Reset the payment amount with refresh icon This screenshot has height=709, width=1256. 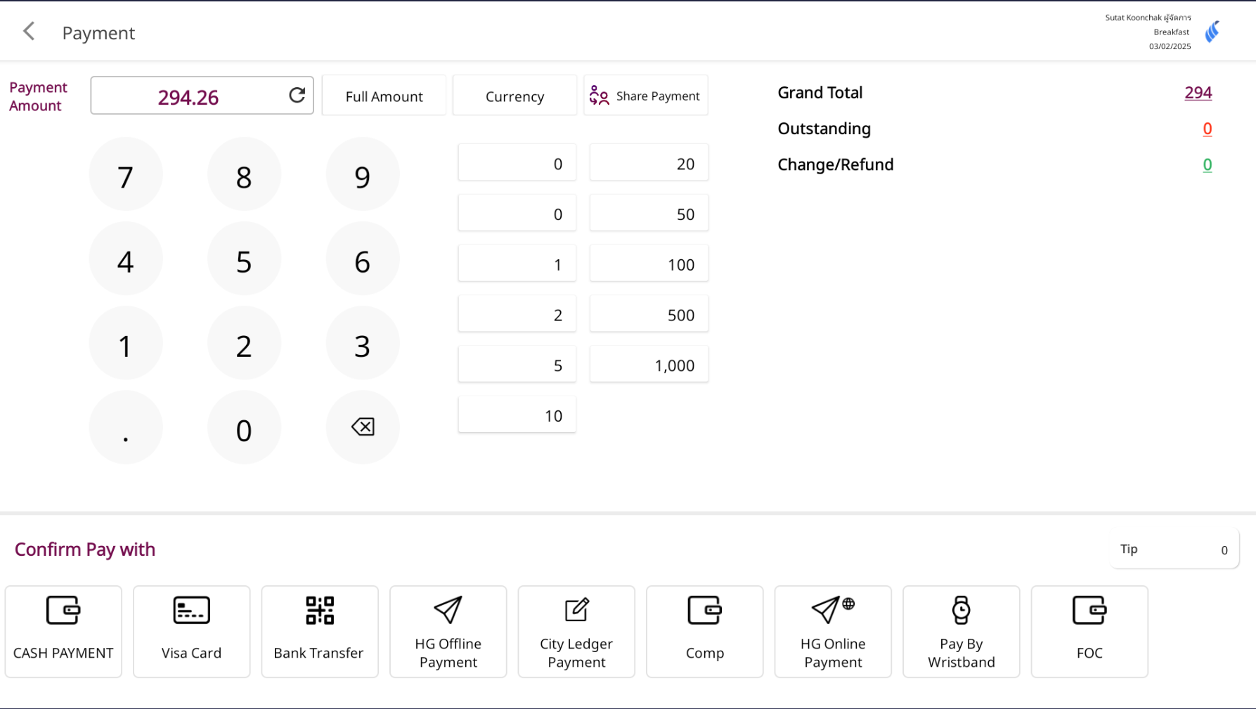click(297, 96)
